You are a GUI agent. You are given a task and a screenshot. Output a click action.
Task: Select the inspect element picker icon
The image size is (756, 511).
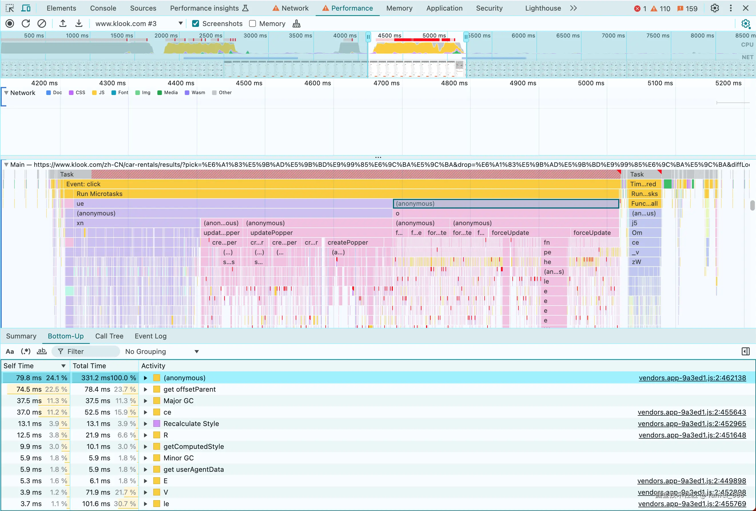[x=10, y=8]
